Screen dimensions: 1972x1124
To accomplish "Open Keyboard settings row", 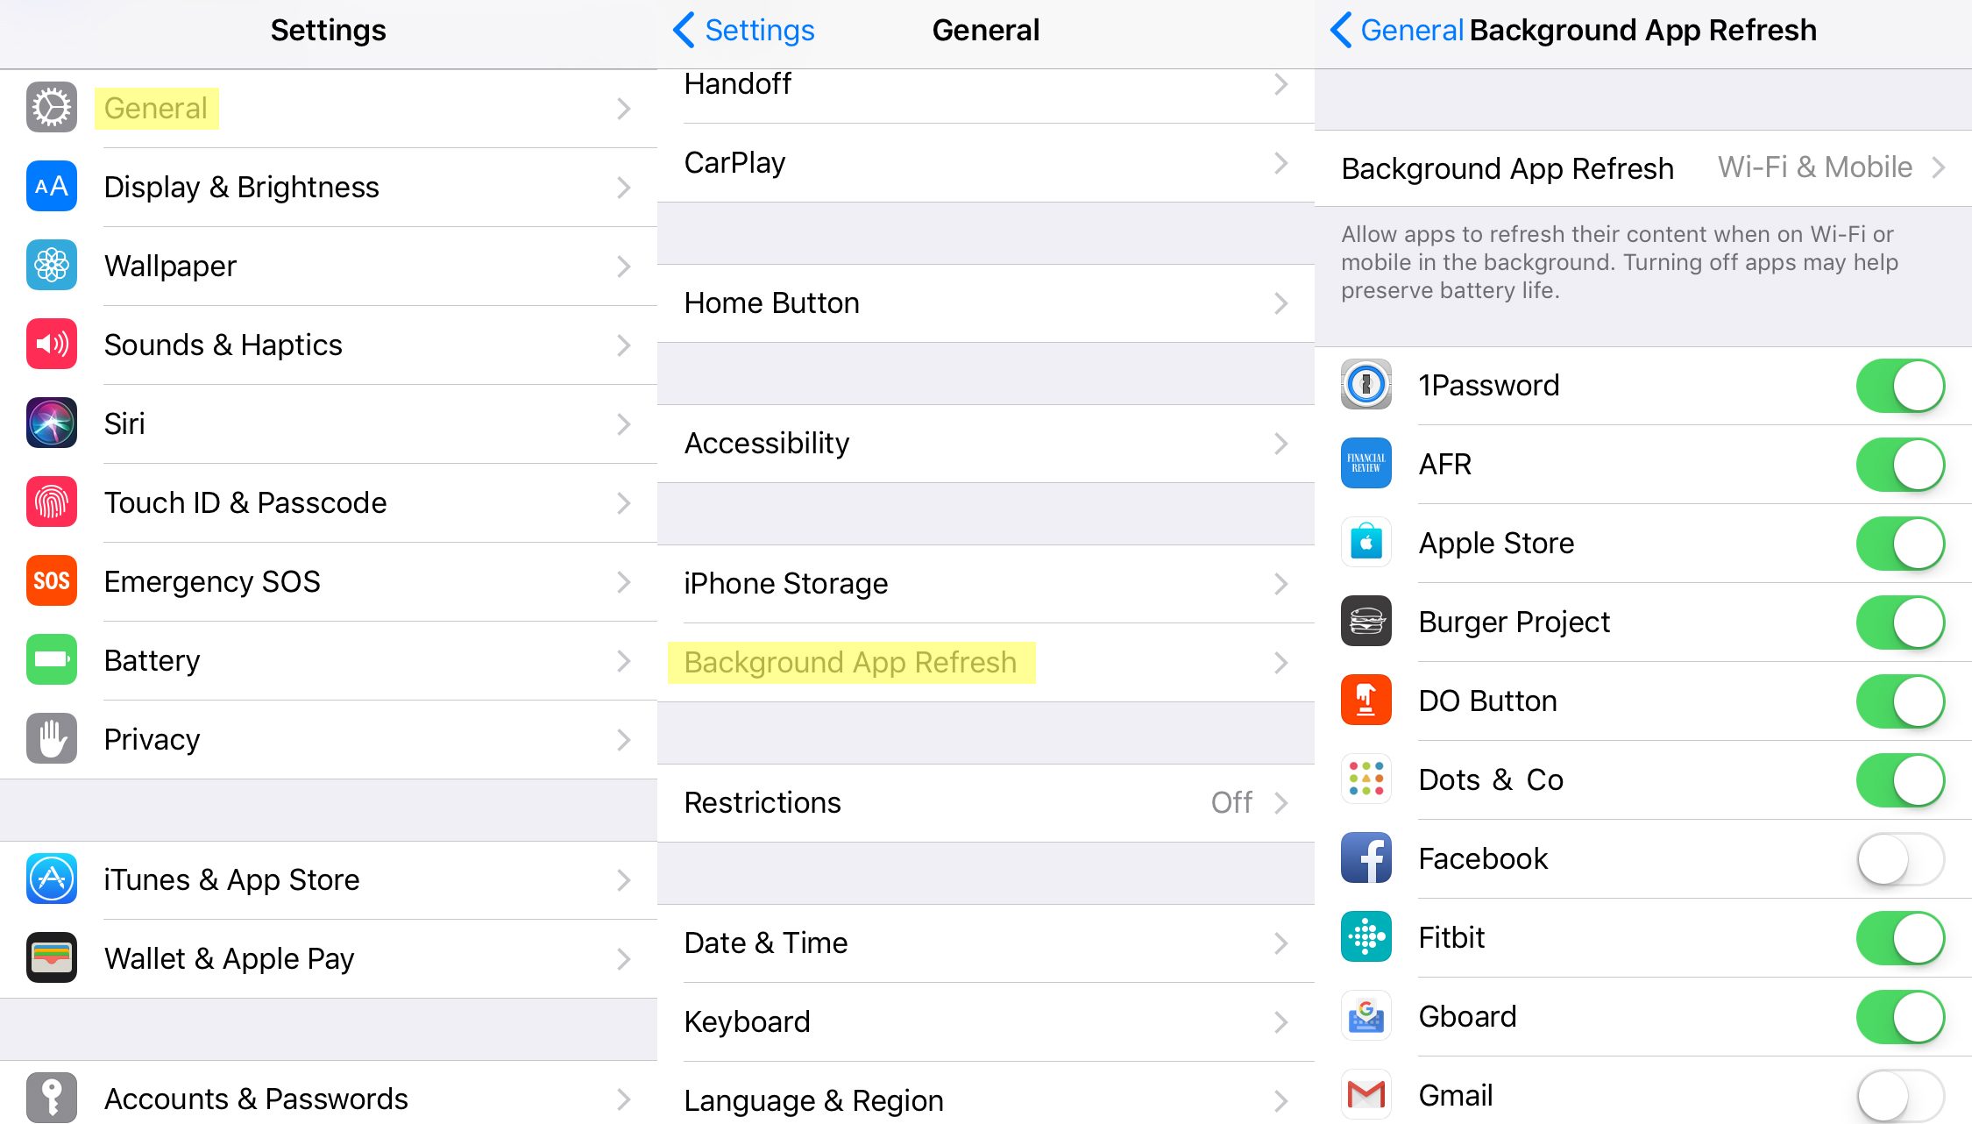I will point(747,1021).
